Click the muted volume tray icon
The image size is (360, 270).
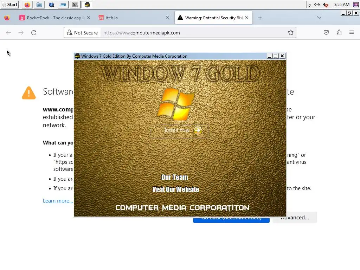(x=325, y=5)
